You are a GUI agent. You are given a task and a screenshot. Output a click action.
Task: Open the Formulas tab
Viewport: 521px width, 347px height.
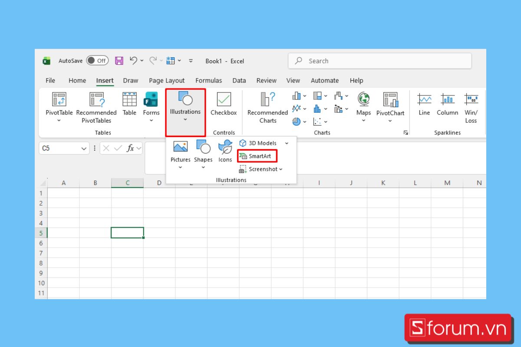[208, 80]
